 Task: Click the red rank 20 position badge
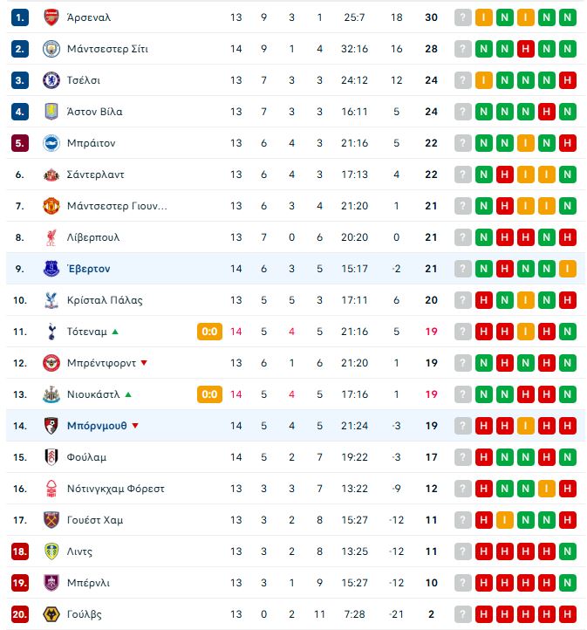(x=21, y=614)
